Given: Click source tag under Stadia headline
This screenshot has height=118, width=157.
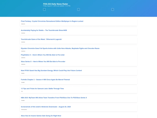Looking at the screenshot, I should (23, 33).
